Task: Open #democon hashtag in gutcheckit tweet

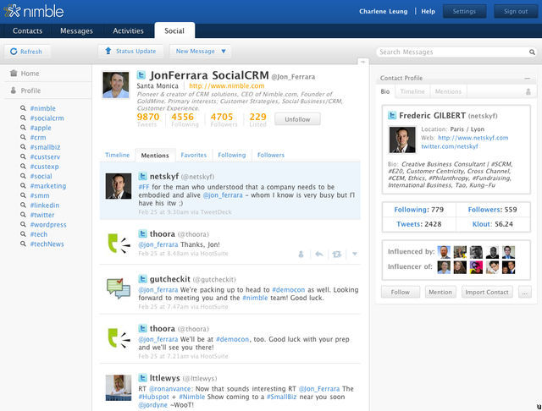Action: coord(288,289)
